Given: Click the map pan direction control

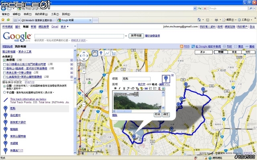Looking at the screenshot, I should point(84,56).
